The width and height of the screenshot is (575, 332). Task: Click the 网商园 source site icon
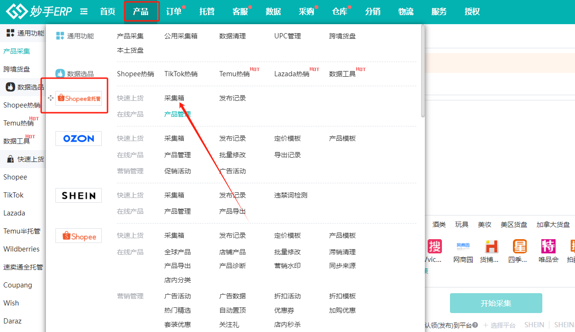[x=463, y=246]
